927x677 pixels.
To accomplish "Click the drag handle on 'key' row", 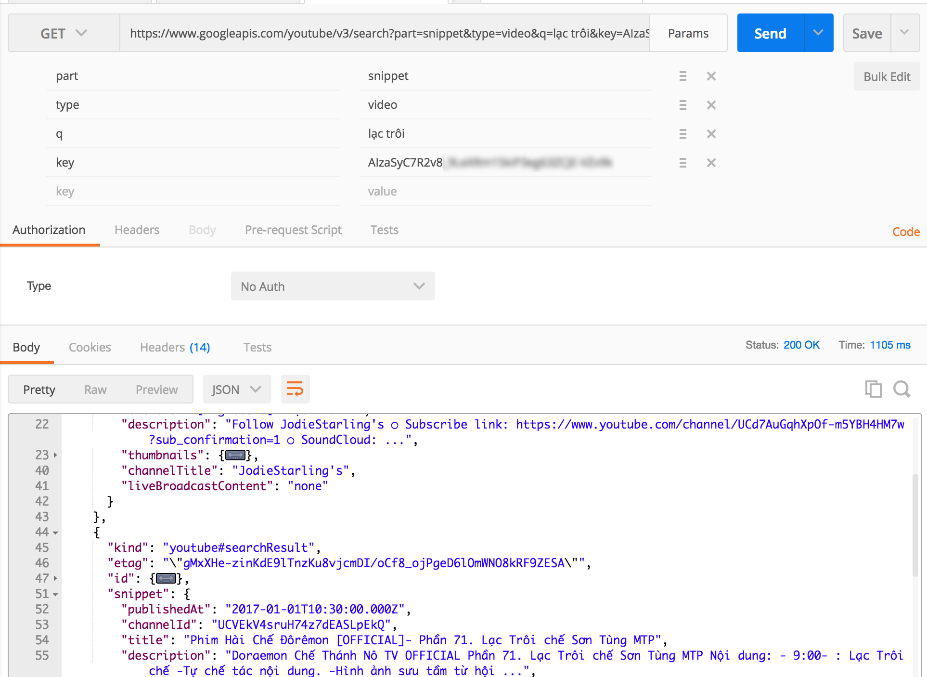I will point(682,163).
